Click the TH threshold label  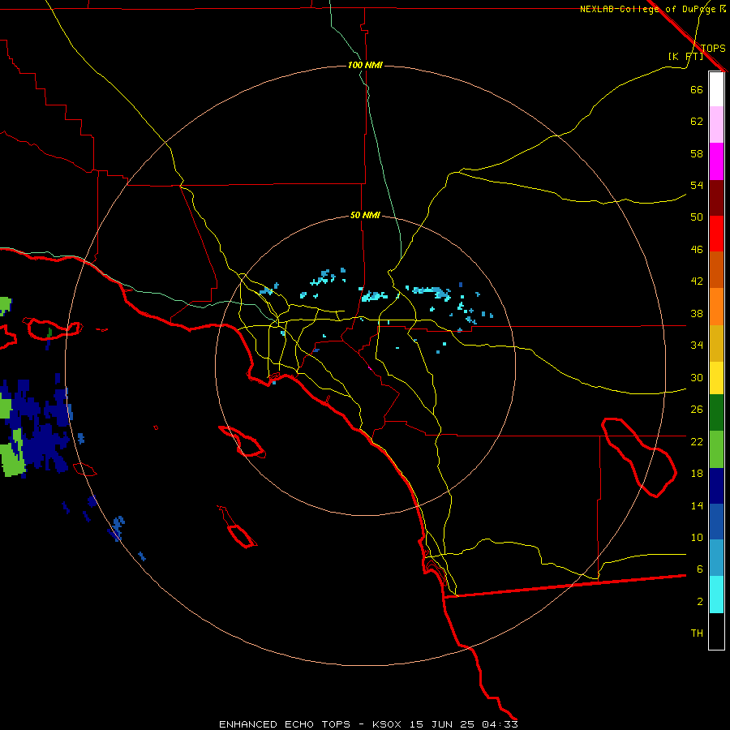pos(697,633)
